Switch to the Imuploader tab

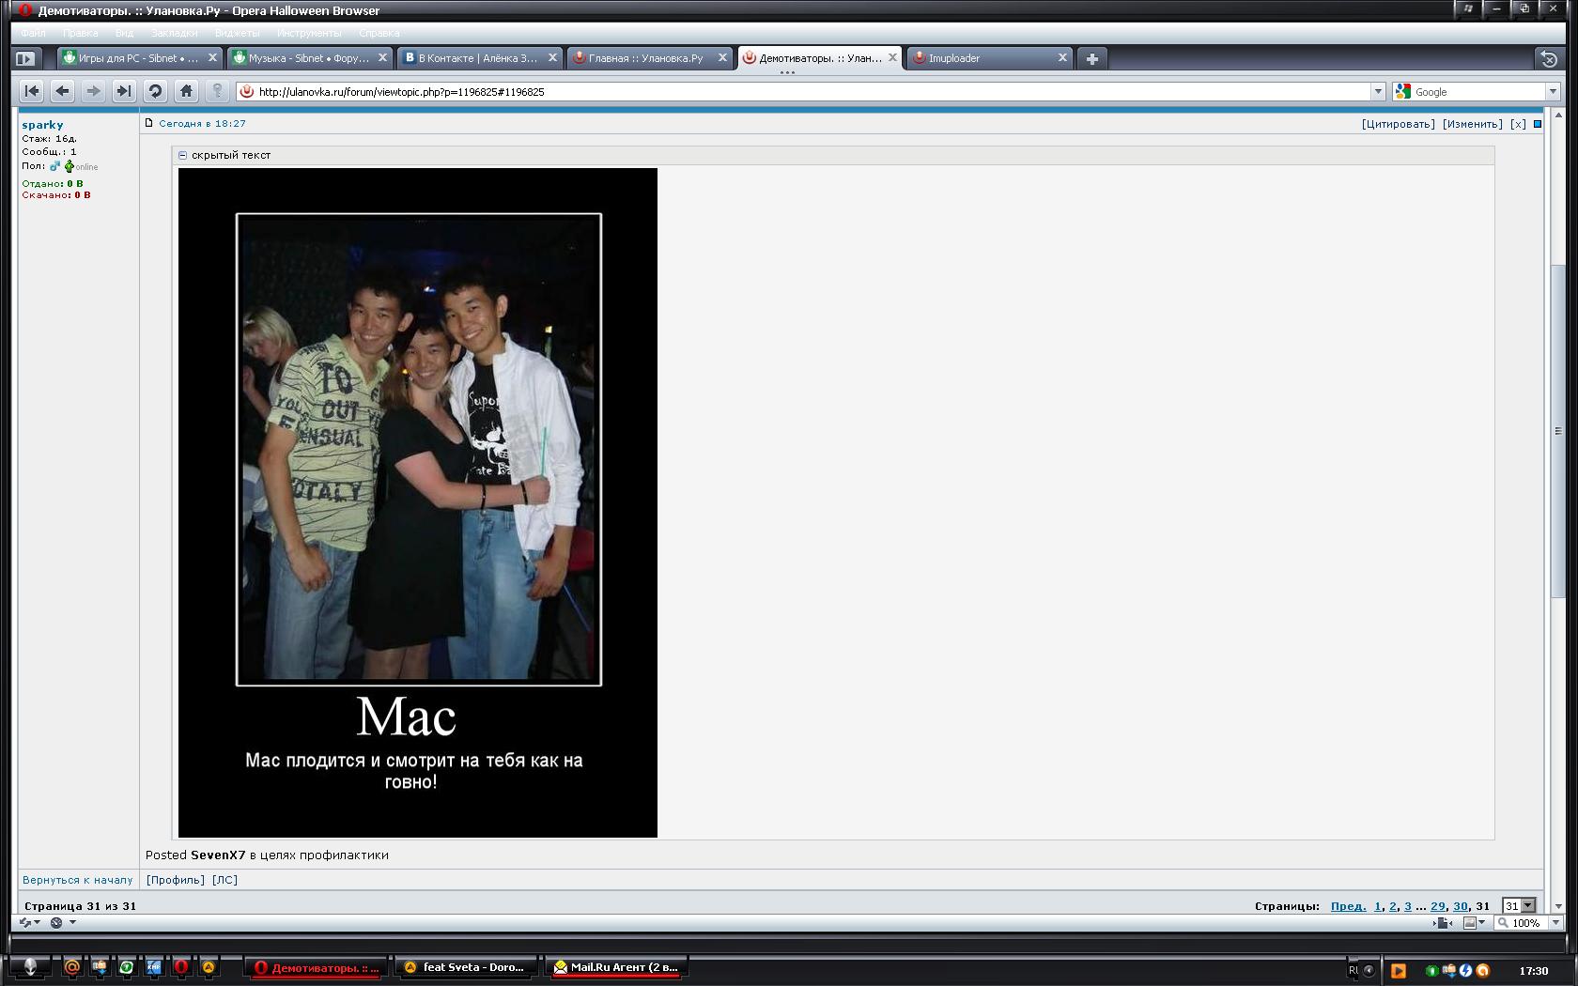(x=986, y=58)
